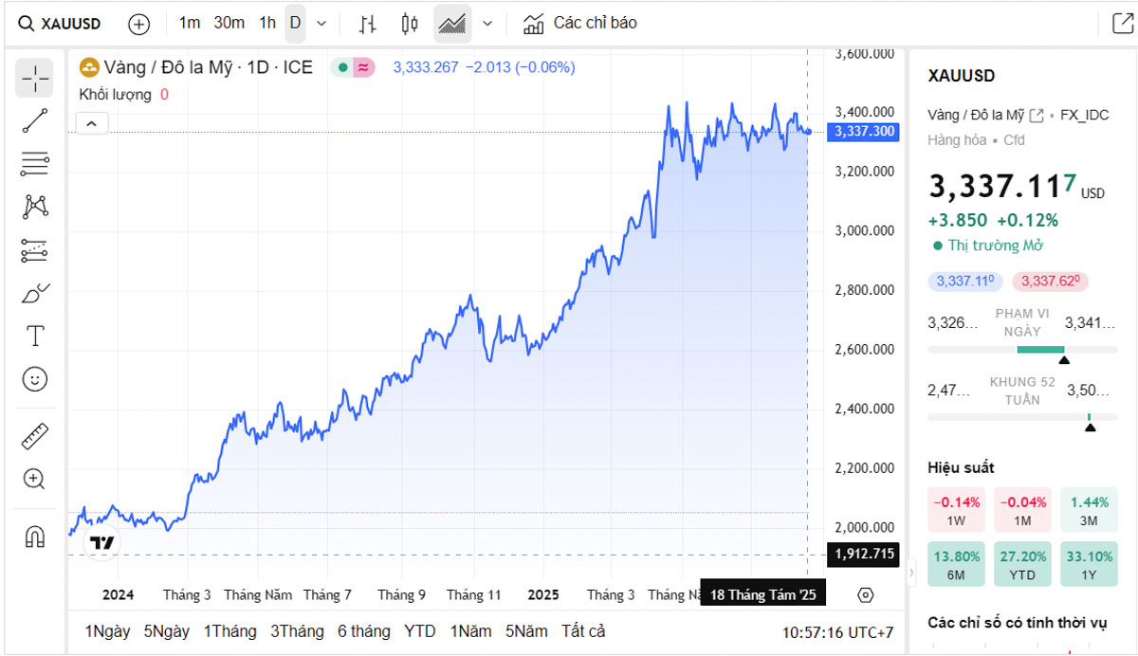Image resolution: width=1138 pixels, height=656 pixels.
Task: Select the Text annotation tool
Action: point(34,336)
